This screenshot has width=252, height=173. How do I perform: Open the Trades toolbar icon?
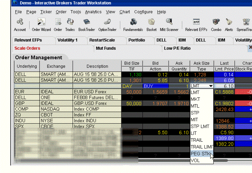tap(70, 25)
